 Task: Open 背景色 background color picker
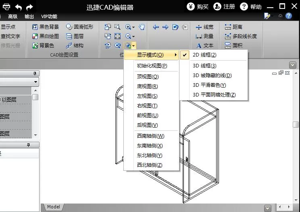(43, 45)
